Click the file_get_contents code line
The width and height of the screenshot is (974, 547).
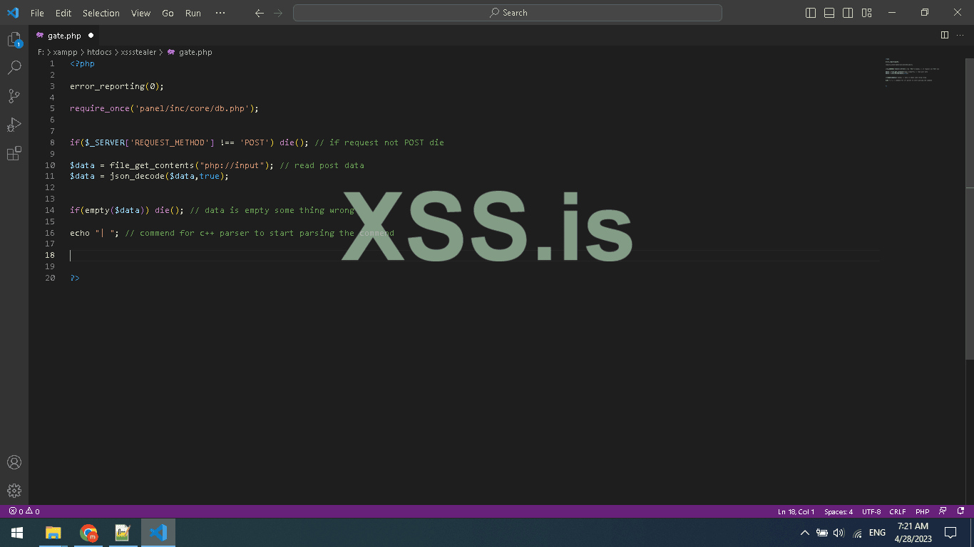click(217, 165)
